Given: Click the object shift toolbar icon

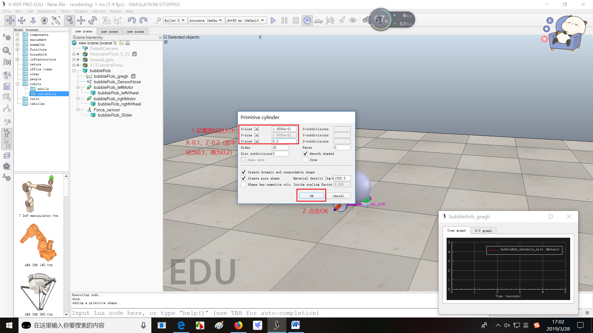Looking at the screenshot, I should click(x=81, y=21).
